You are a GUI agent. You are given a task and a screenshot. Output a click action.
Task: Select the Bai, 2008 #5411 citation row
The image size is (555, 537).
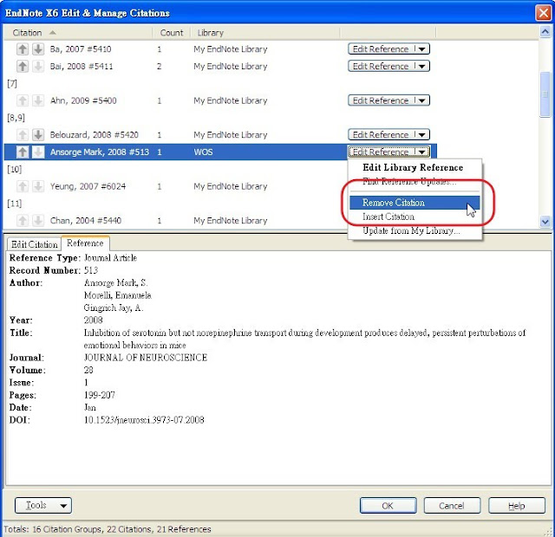(x=220, y=66)
